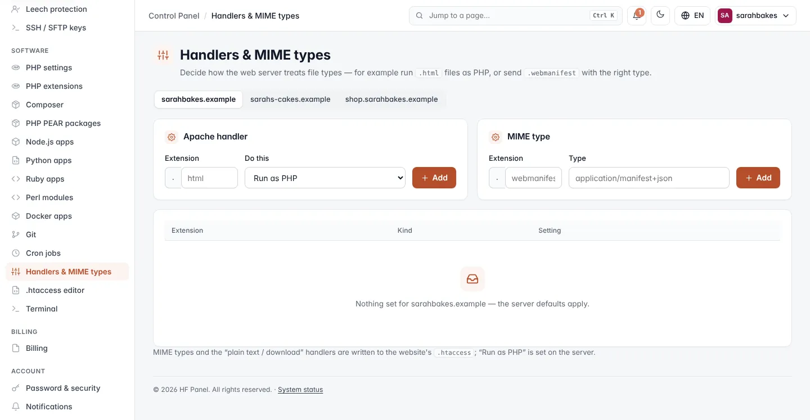Open Composer from the sidebar
The width and height of the screenshot is (810, 420).
point(67,105)
